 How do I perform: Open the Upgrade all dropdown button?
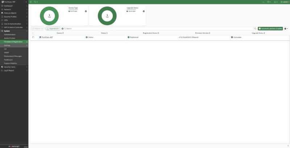click(x=53, y=29)
